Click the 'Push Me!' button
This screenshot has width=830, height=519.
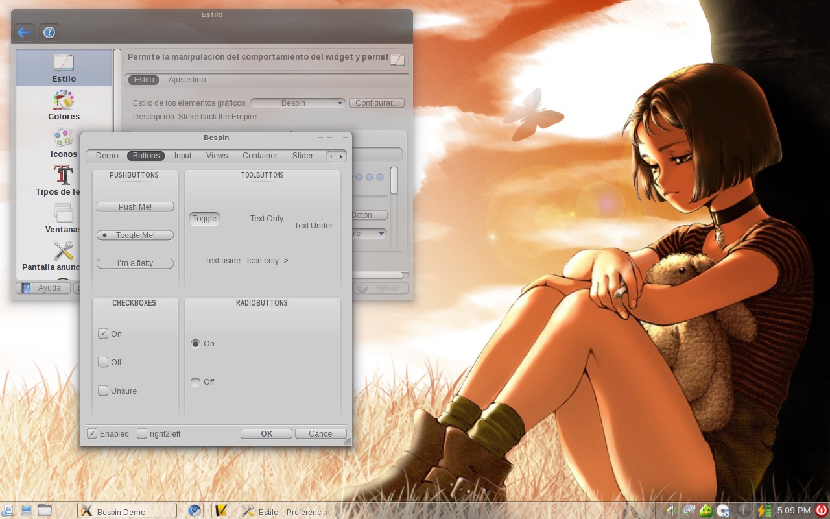[135, 206]
